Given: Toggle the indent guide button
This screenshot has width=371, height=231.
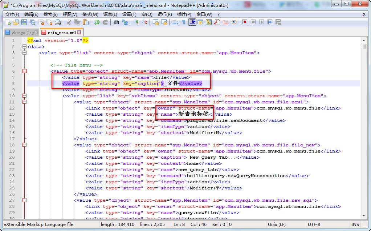Looking at the screenshot, I should (x=192, y=22).
